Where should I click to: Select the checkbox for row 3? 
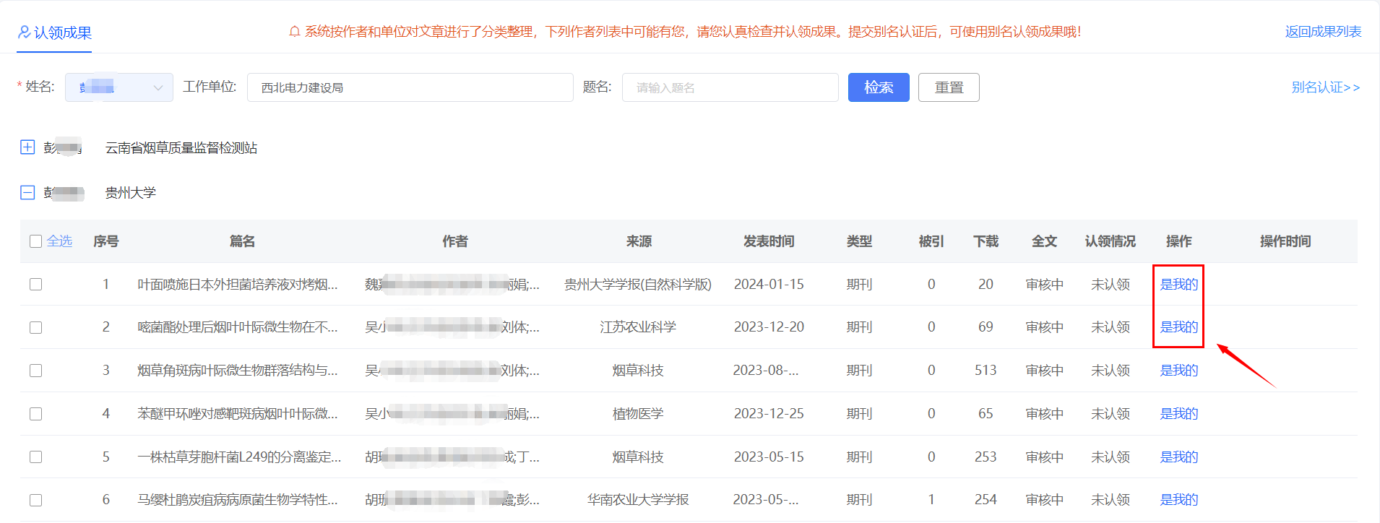pos(35,371)
